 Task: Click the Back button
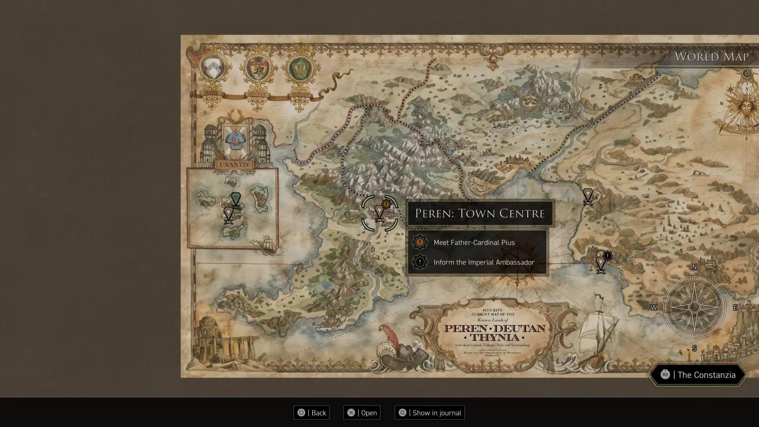pyautogui.click(x=312, y=413)
